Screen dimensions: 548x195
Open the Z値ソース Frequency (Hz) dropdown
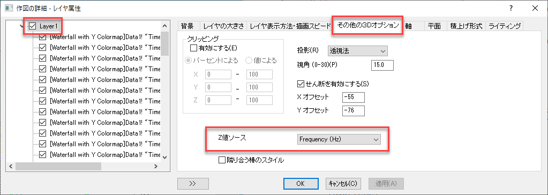click(x=339, y=139)
